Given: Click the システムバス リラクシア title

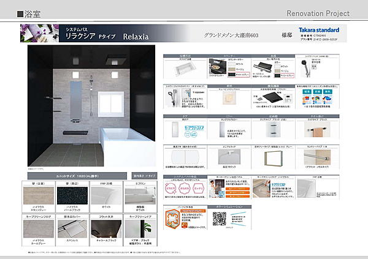Looking at the screenshot, I should click(x=90, y=34).
